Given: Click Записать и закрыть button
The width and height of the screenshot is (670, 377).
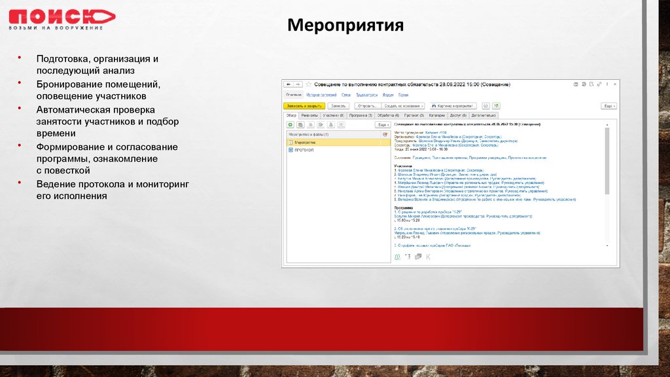Looking at the screenshot, I should [304, 106].
